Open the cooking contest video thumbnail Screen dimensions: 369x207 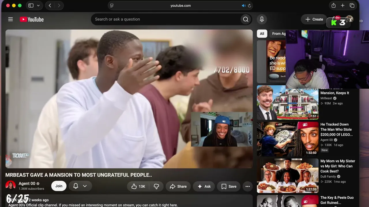pos(288,176)
